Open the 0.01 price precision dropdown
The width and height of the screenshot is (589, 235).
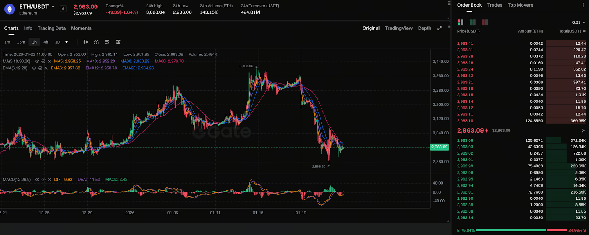(x=579, y=22)
